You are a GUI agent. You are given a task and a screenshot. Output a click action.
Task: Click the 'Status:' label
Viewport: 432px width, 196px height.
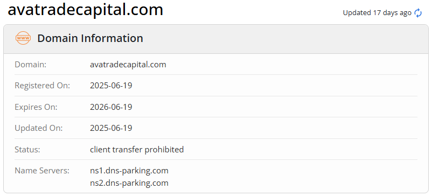point(27,150)
